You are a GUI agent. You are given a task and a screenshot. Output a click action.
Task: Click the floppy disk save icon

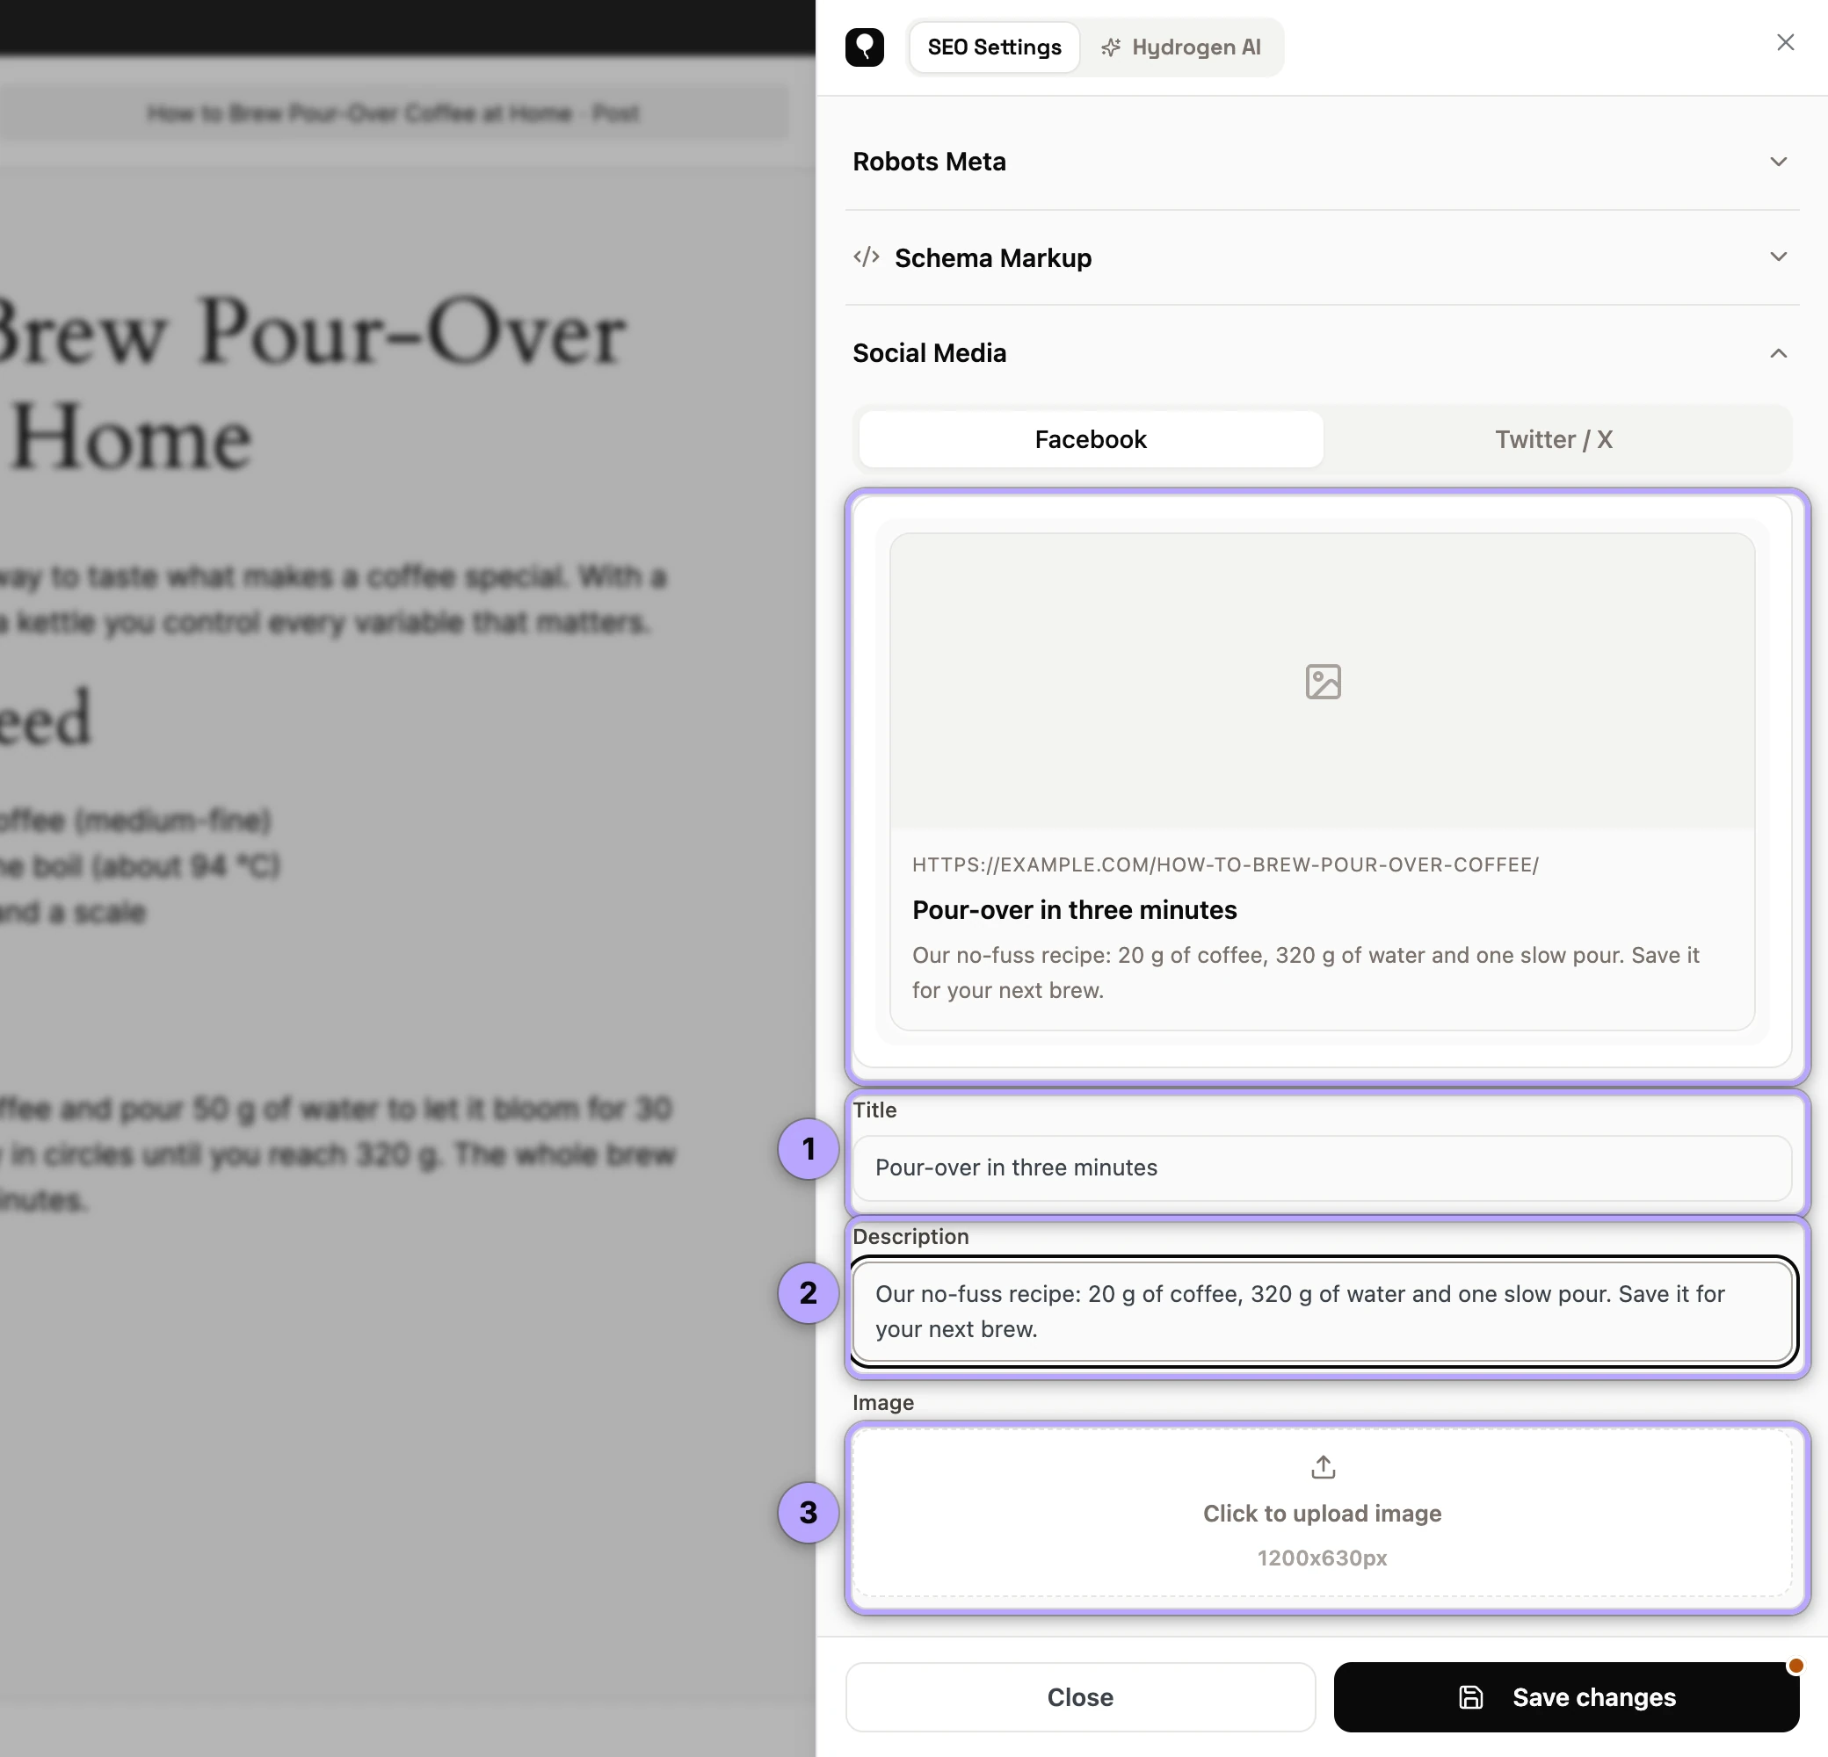[1471, 1697]
